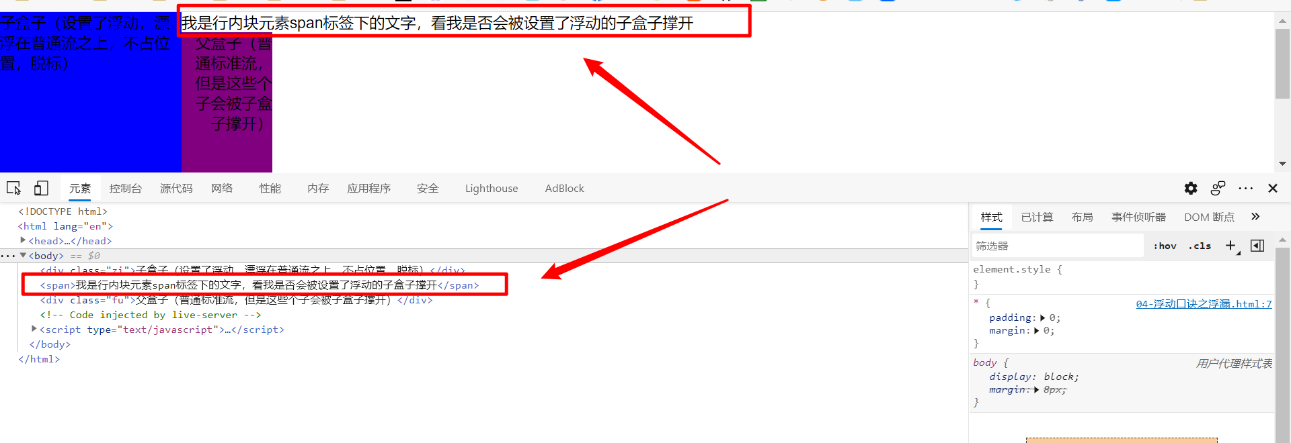The height and width of the screenshot is (443, 1291).
Task: Select the DOM 断点 pane tab
Action: click(1209, 217)
